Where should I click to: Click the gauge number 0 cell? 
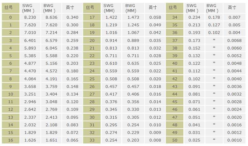[x=11, y=17]
